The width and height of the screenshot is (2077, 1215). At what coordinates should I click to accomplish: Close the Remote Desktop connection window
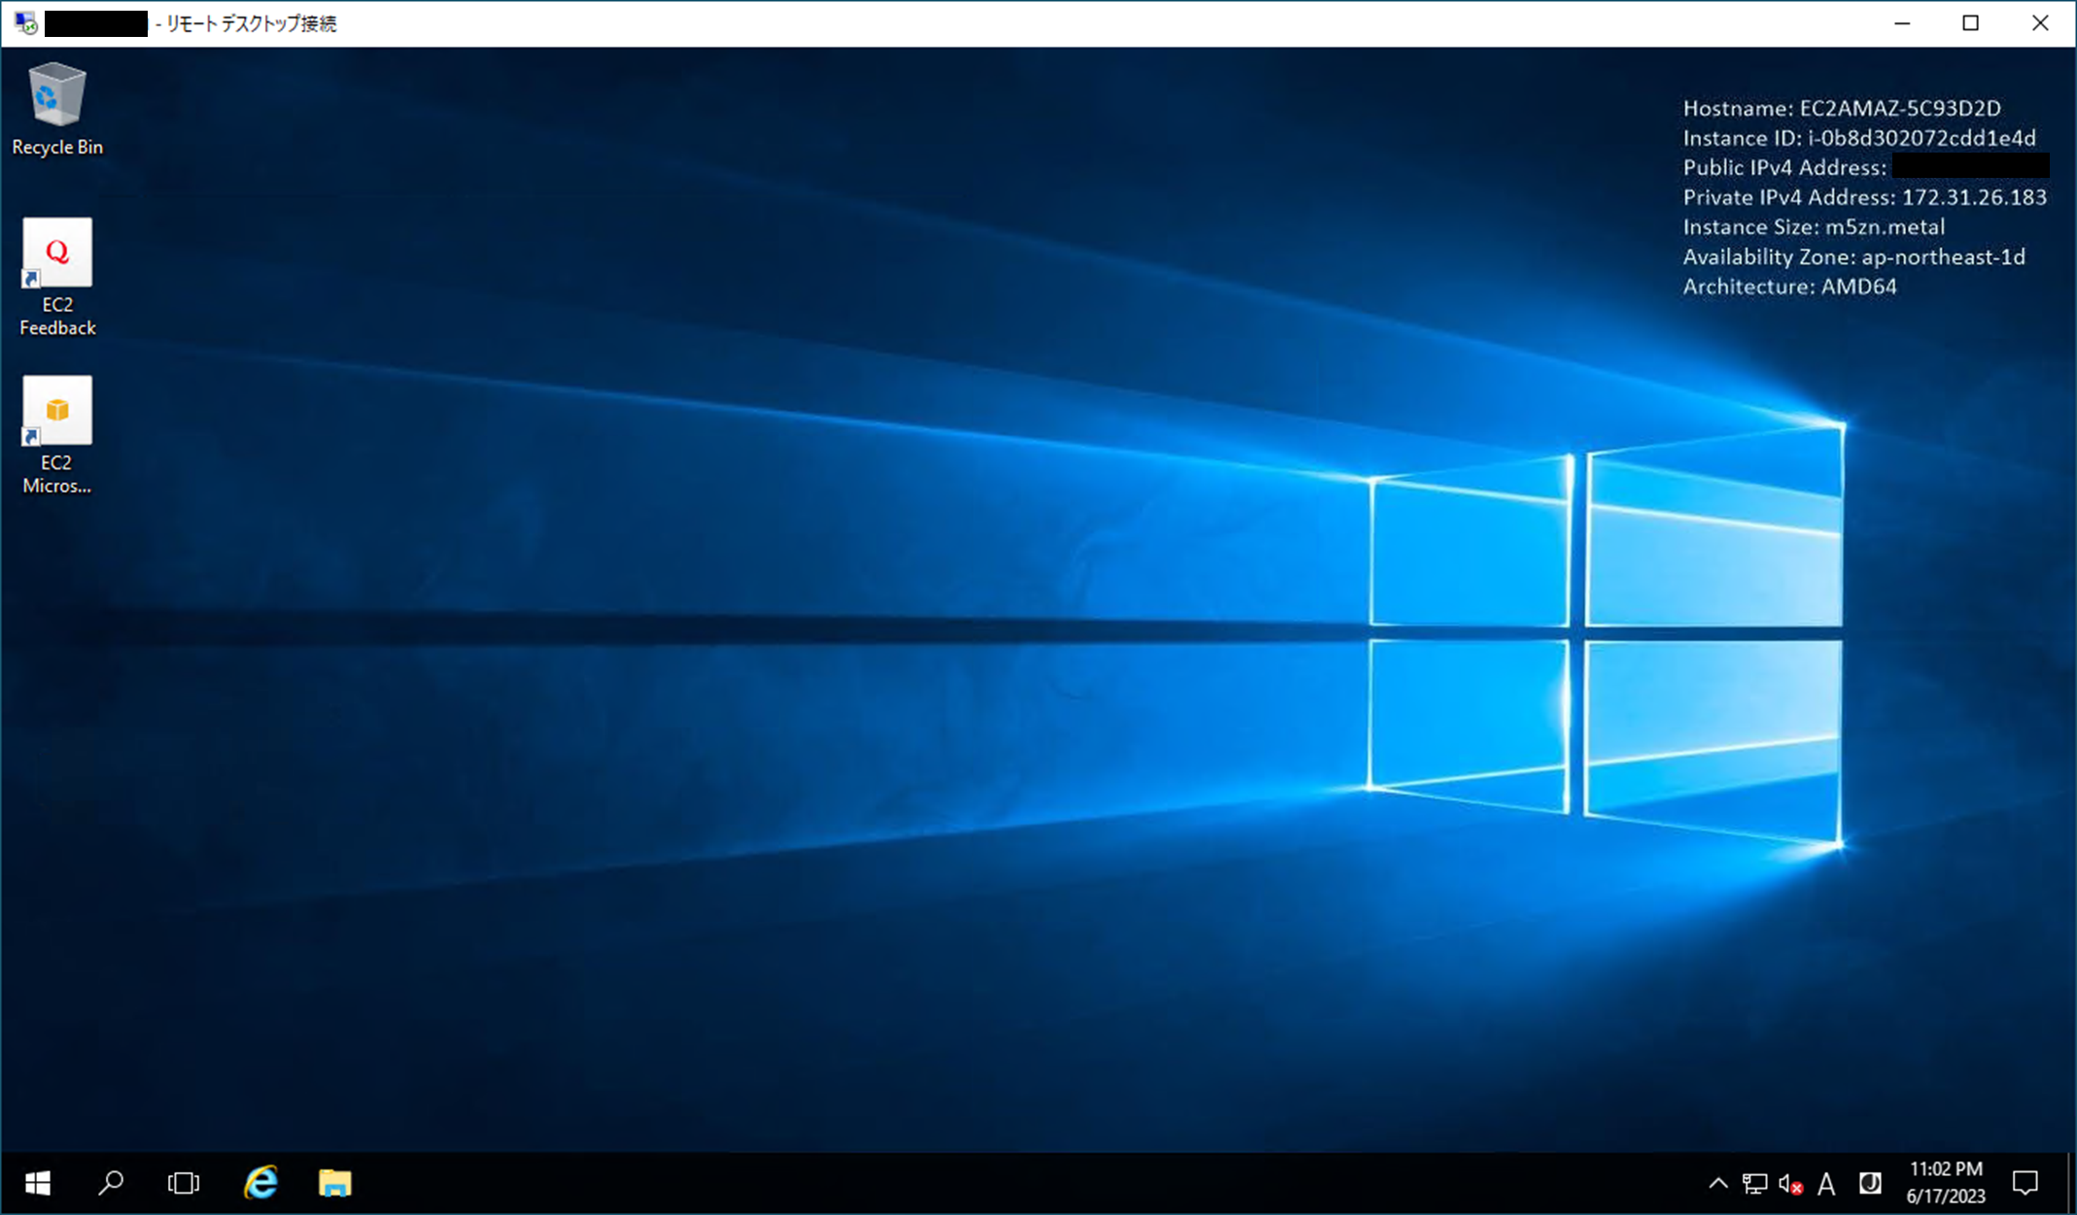(x=2039, y=23)
